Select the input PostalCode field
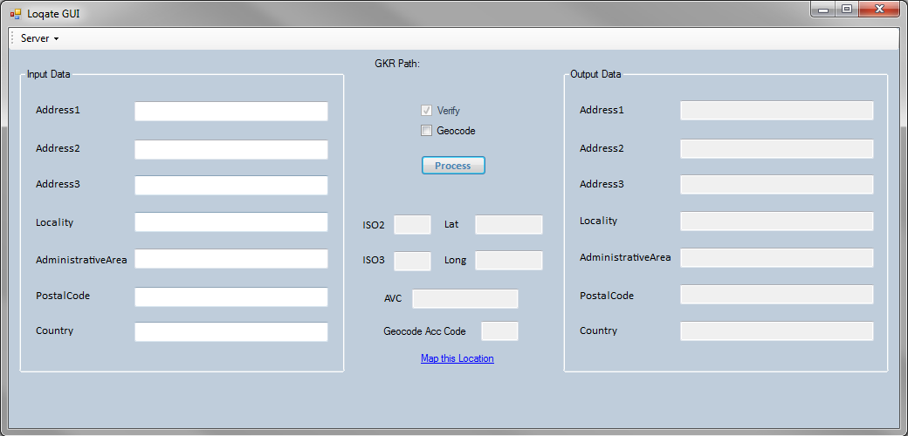Screen dimensions: 908x436 231,296
